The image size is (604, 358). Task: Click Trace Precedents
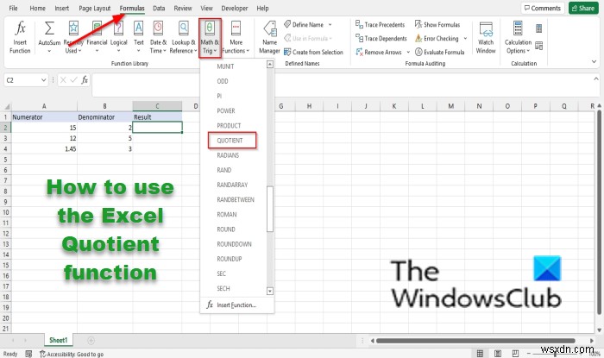pyautogui.click(x=381, y=25)
